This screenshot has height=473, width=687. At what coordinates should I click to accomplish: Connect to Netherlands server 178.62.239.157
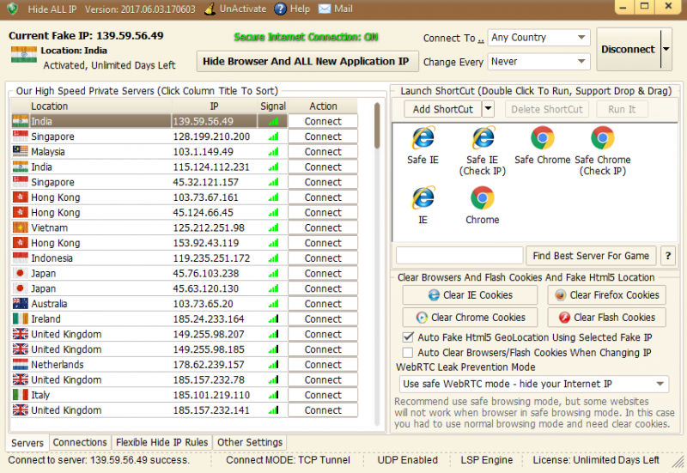click(x=323, y=364)
